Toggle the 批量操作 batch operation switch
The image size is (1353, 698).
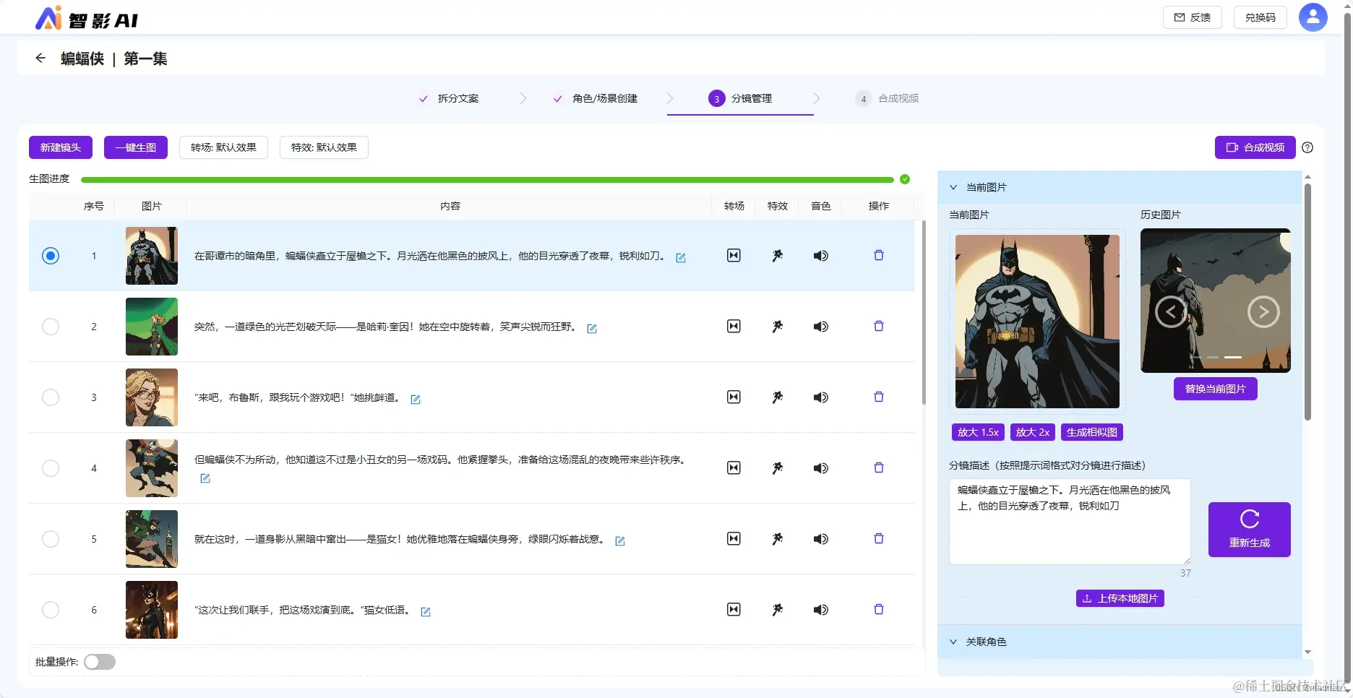click(x=100, y=662)
